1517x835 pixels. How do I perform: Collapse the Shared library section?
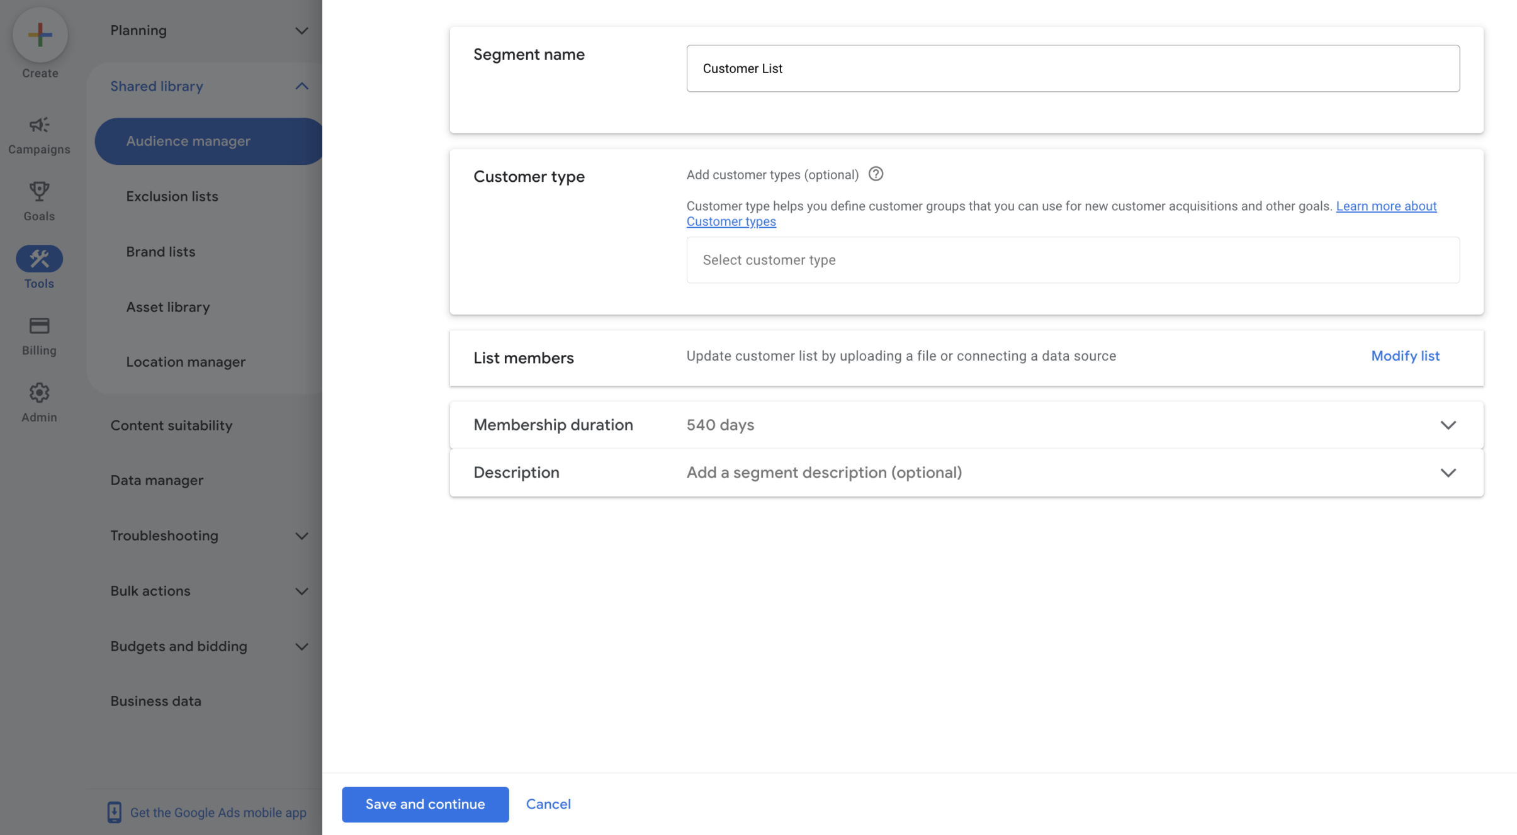point(303,86)
